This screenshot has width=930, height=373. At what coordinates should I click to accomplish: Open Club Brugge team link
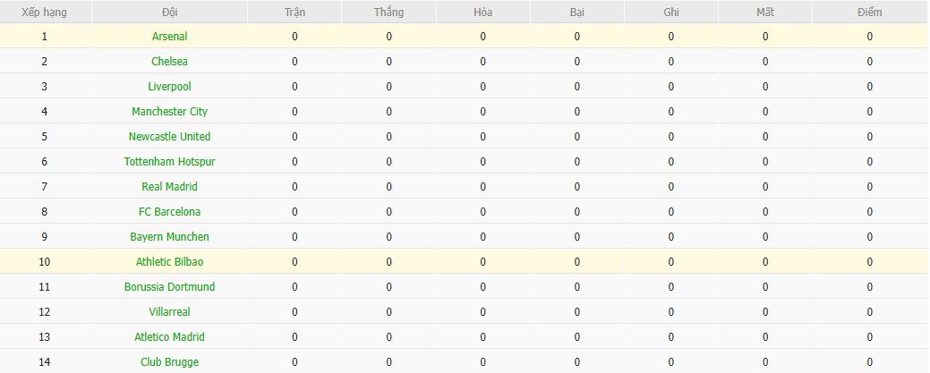[x=169, y=362]
